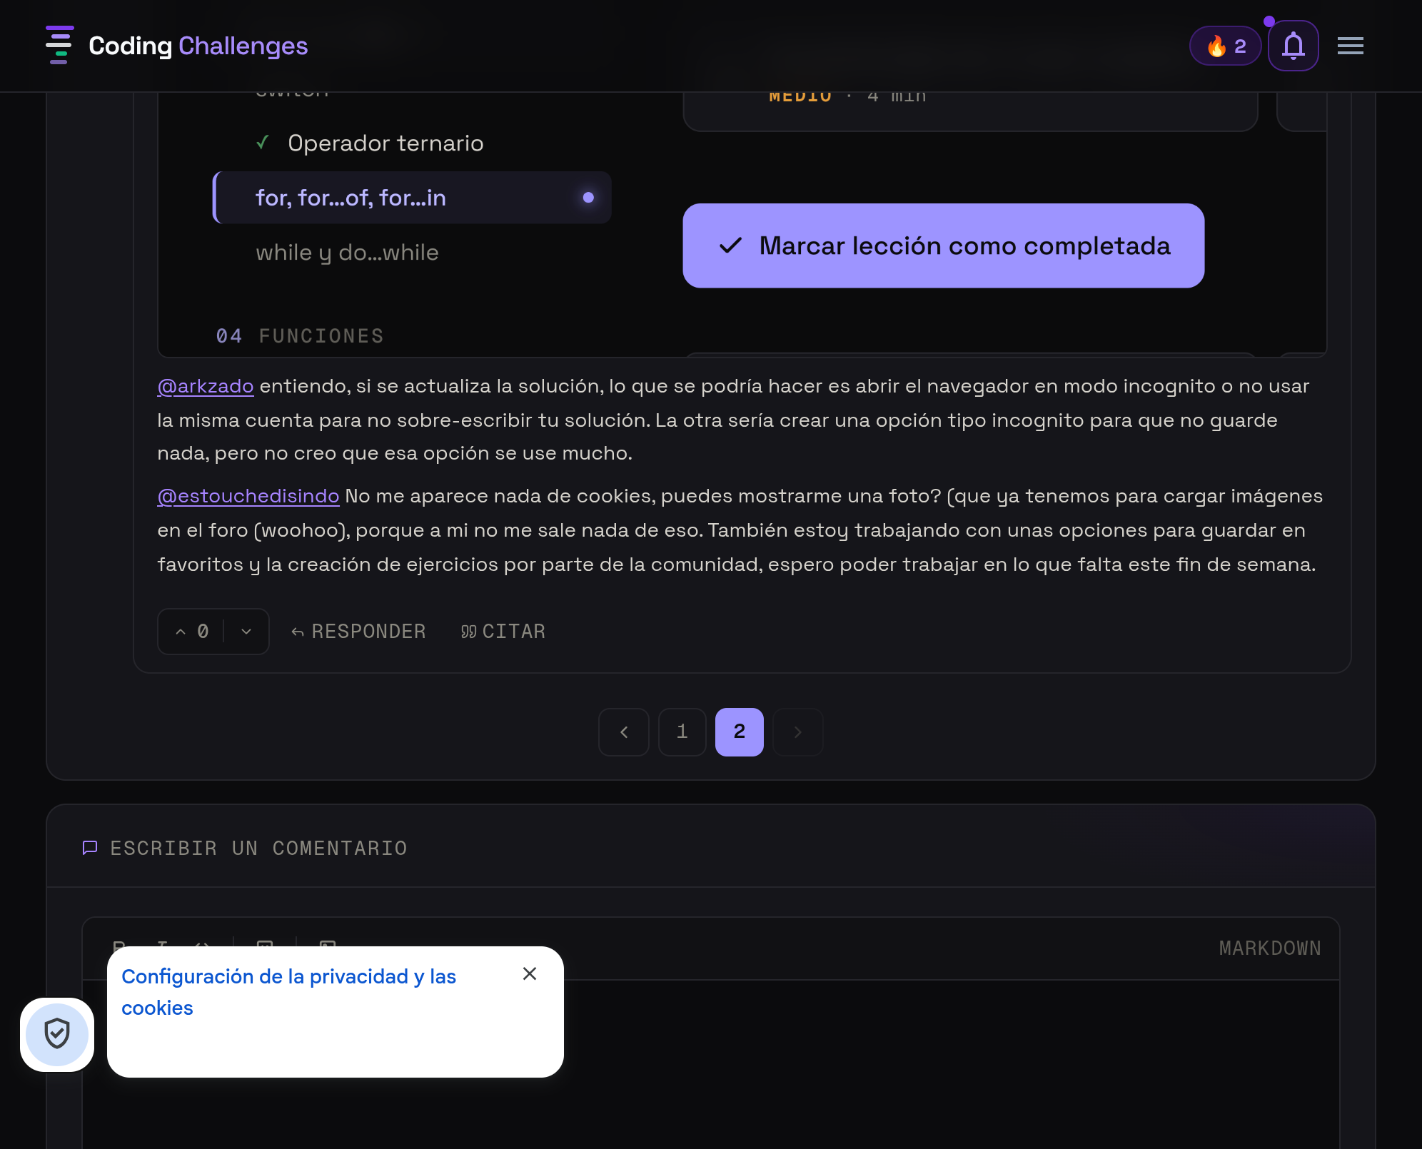Screen dimensions: 1422x1149
Task: Open the 'for, for...of, for...in' lesson
Action: [x=412, y=198]
